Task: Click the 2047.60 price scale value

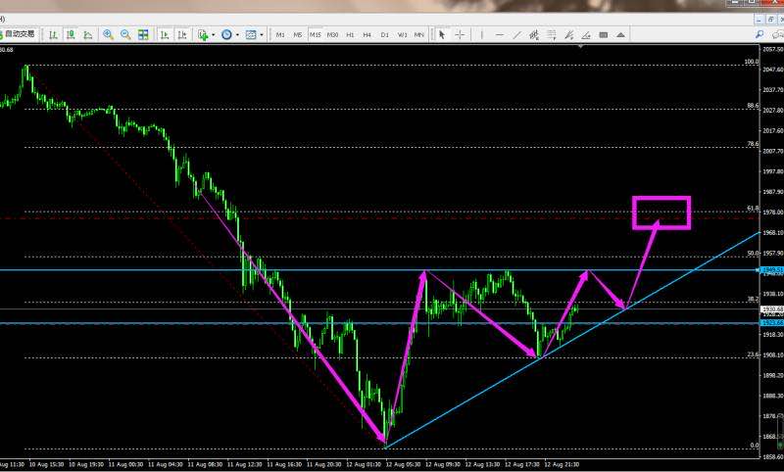Action: point(773,70)
